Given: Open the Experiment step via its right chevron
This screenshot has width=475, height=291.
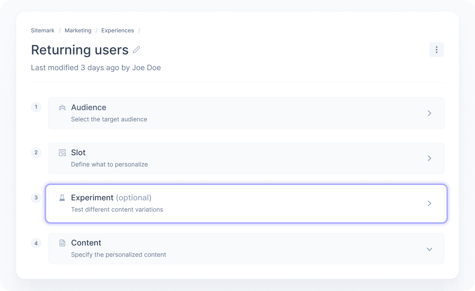Looking at the screenshot, I should click(429, 204).
